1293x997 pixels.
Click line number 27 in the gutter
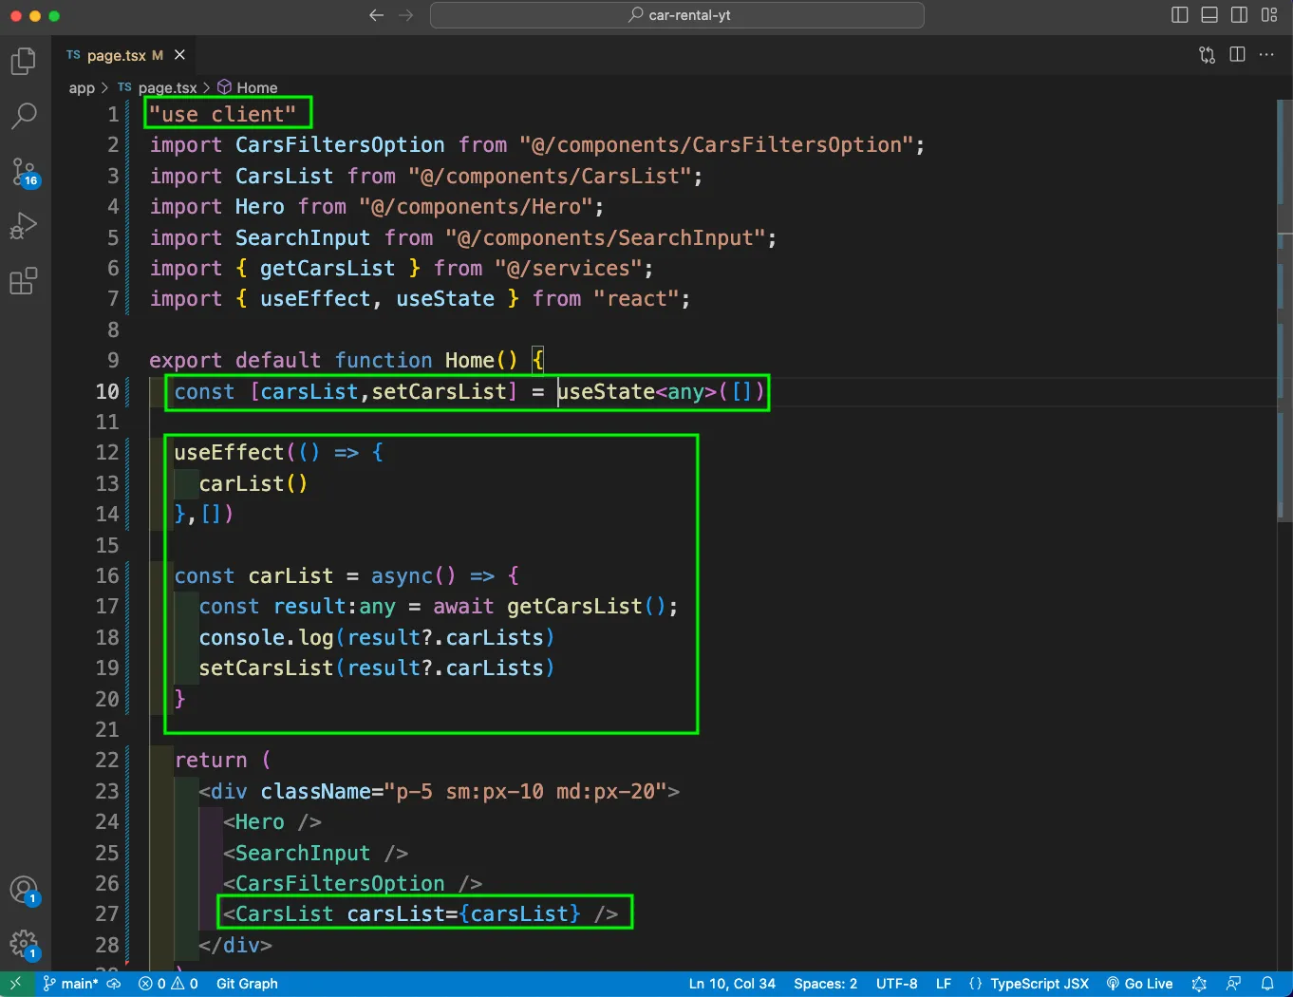(107, 913)
